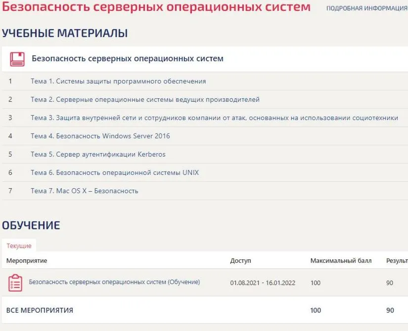This screenshot has height=331, width=408.
Task: Click the Мероприятие column header
Action: (27, 260)
